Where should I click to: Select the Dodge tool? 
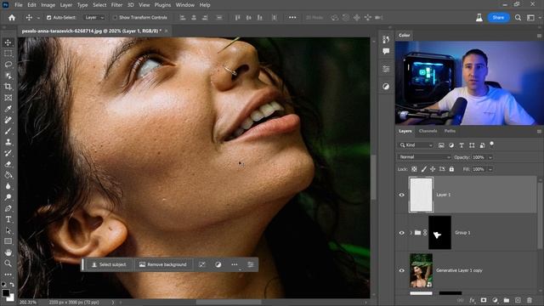point(8,197)
